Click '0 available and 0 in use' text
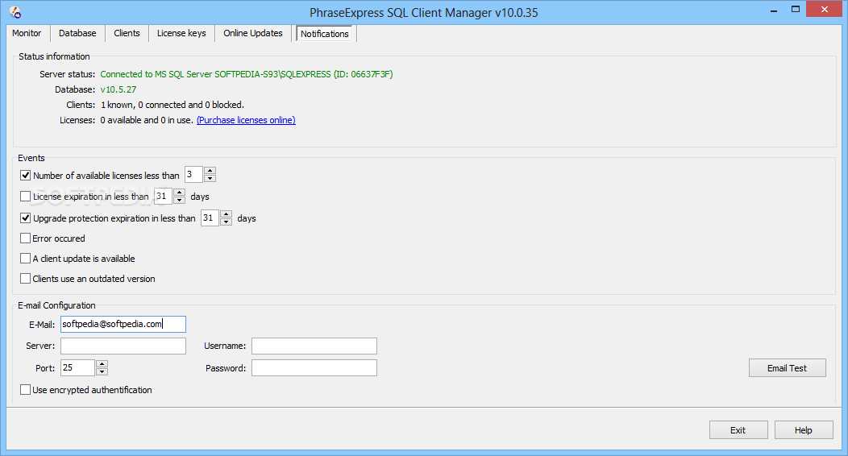Screen dimensions: 848x456 (147, 120)
